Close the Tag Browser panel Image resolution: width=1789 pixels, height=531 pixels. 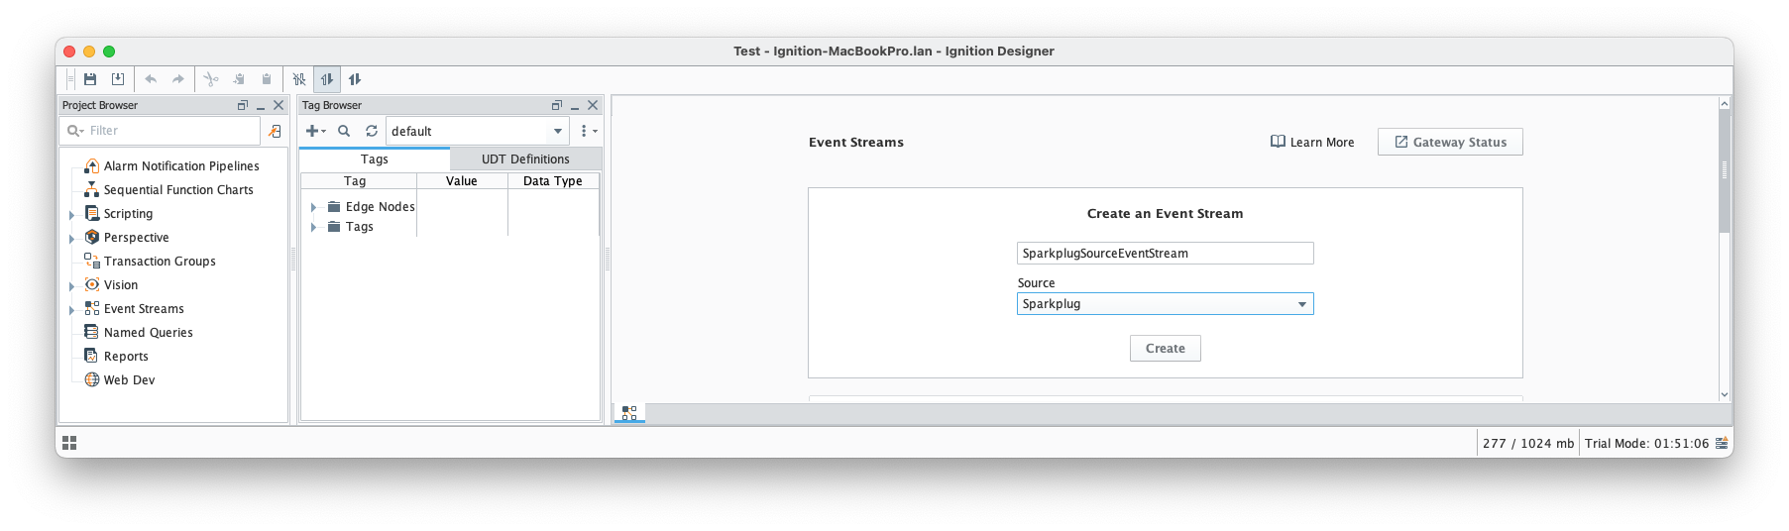tap(593, 105)
